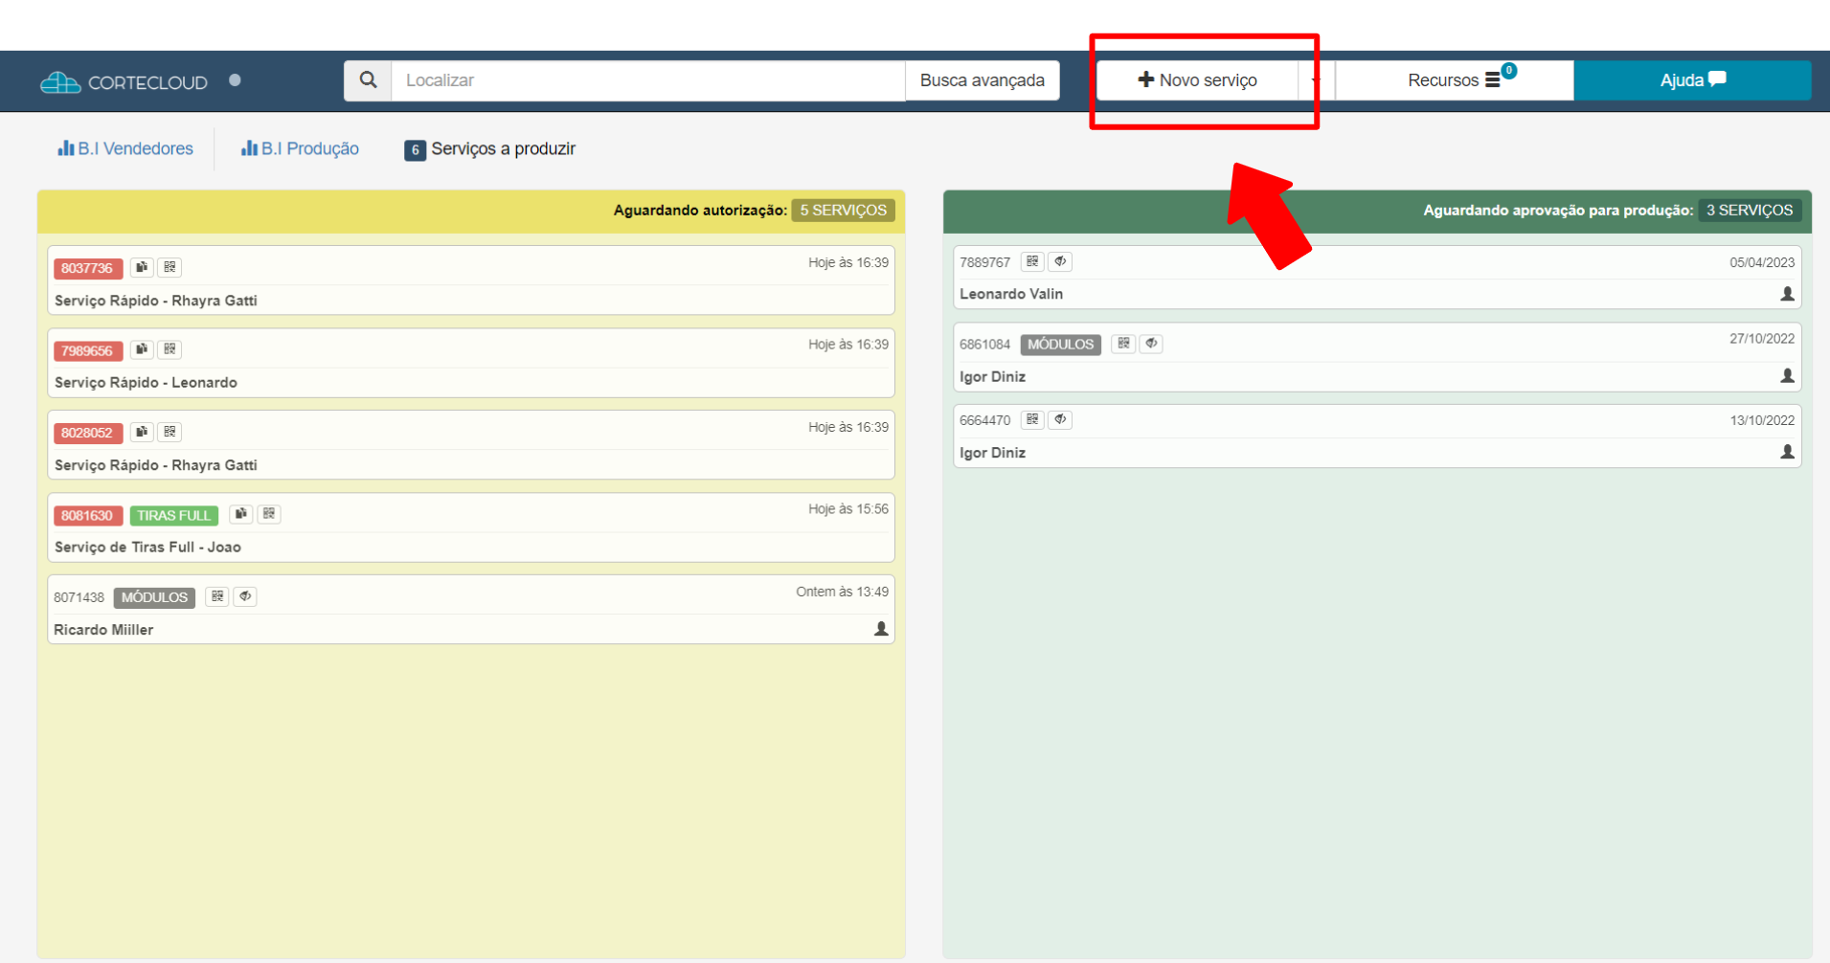Select Igor Diniz on service 6664470
This screenshot has height=963, width=1830.
click(x=992, y=453)
